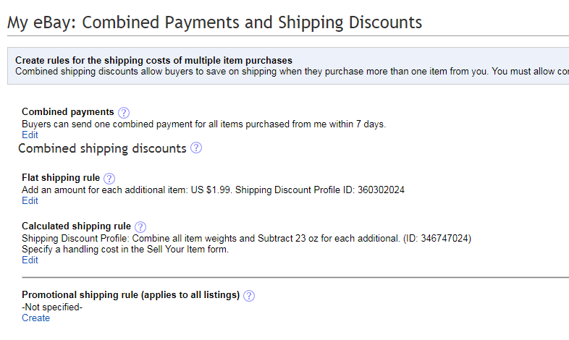Edit the Combined payments setting
This screenshot has height=340, width=569.
pyautogui.click(x=30, y=135)
